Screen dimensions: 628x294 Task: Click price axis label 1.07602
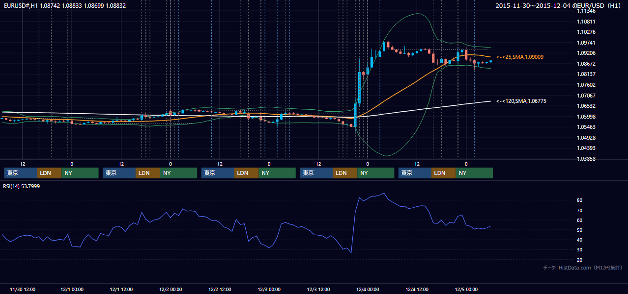click(586, 85)
